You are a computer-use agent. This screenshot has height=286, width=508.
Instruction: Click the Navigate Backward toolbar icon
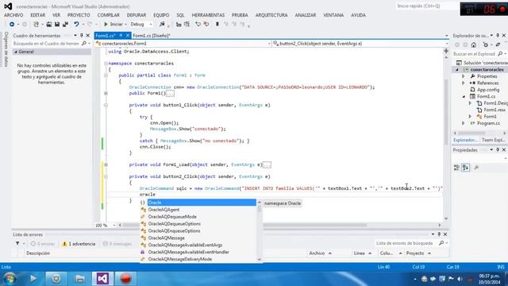click(x=12, y=25)
